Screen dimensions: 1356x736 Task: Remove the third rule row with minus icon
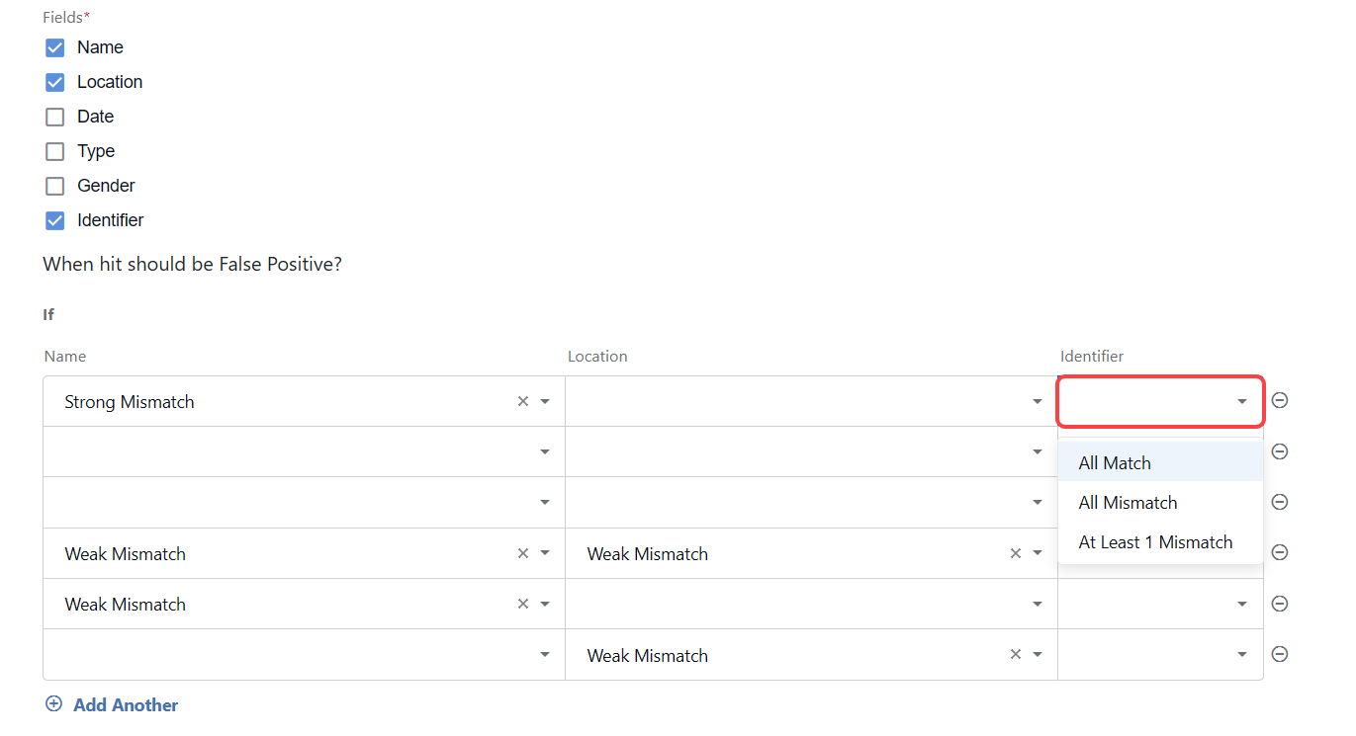point(1279,502)
